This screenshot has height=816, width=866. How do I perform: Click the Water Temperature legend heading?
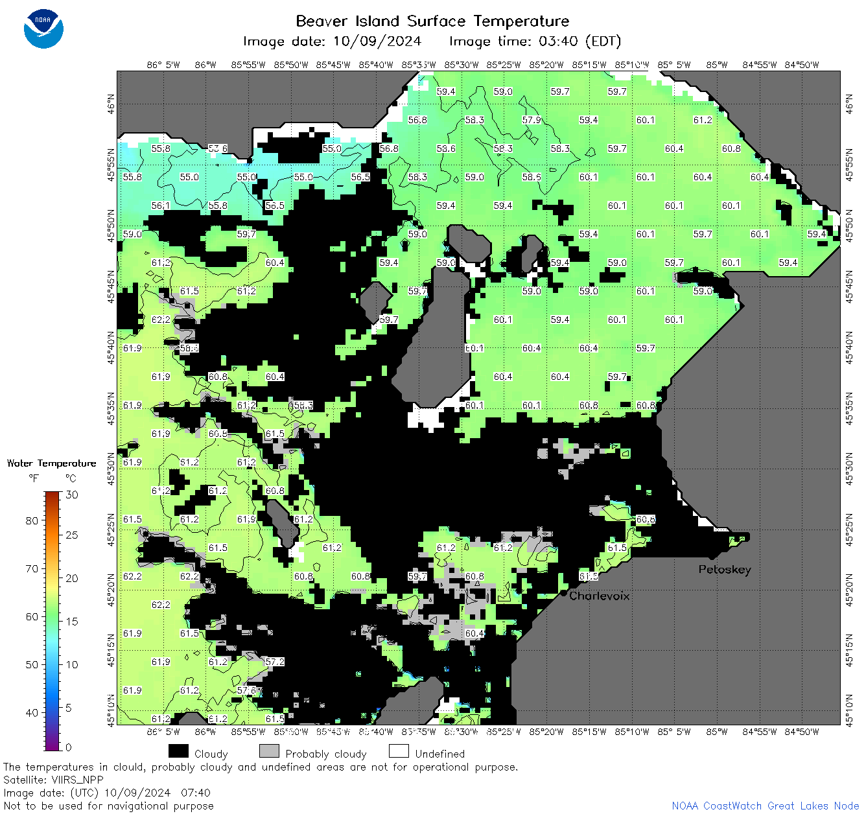tap(51, 463)
